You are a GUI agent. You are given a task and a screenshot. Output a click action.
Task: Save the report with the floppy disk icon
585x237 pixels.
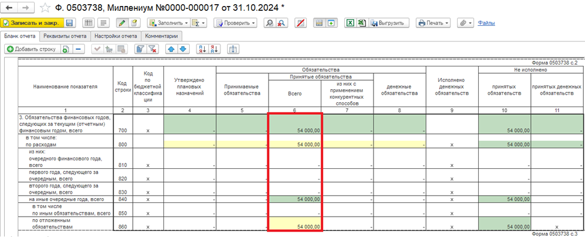pyautogui.click(x=70, y=23)
